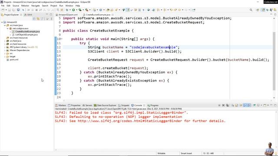Click the Debug bug toolbar icon

point(67,10)
